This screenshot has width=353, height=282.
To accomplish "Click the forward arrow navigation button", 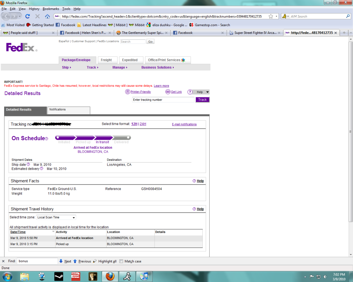I will point(14,16).
